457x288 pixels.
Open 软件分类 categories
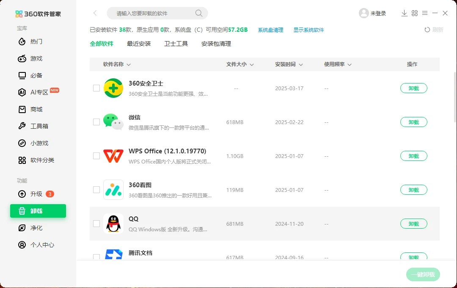[x=36, y=160]
